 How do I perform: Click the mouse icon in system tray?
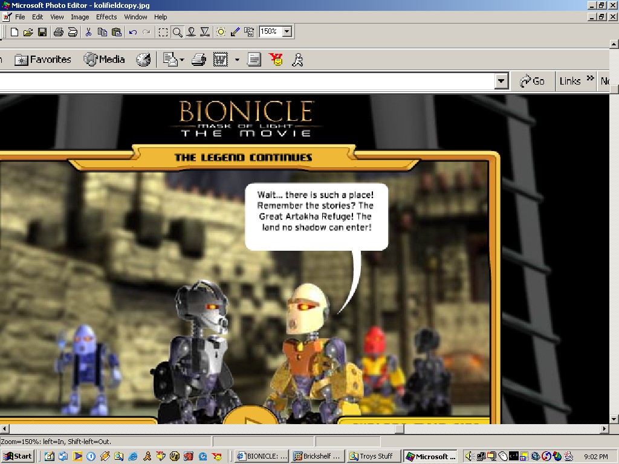503,457
